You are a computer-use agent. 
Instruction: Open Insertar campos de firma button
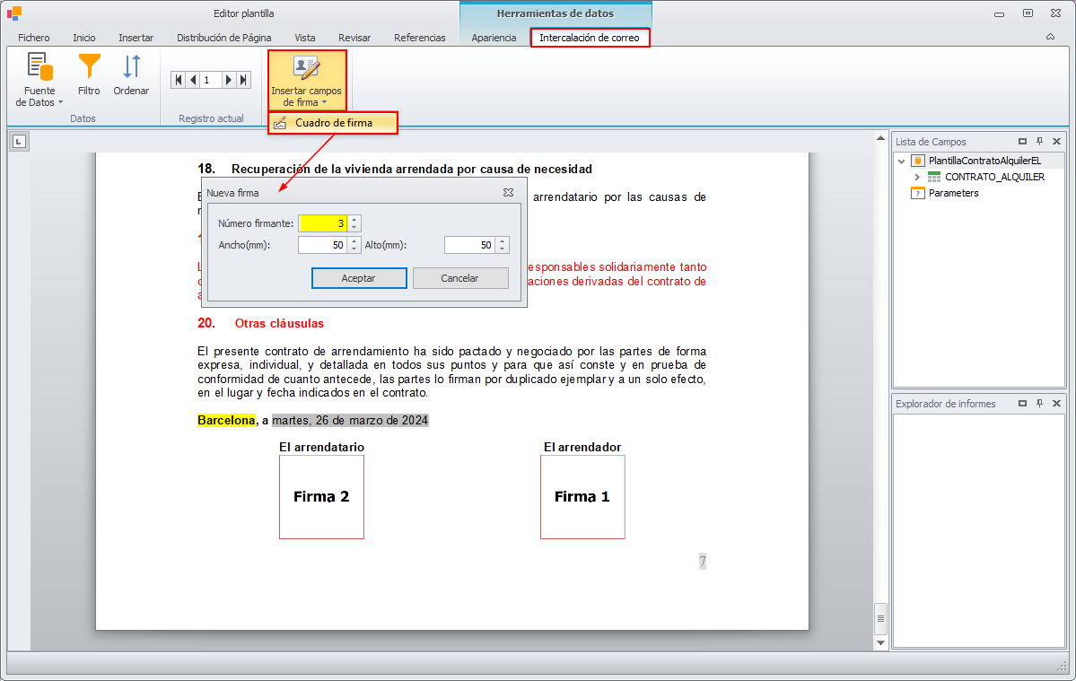click(307, 80)
